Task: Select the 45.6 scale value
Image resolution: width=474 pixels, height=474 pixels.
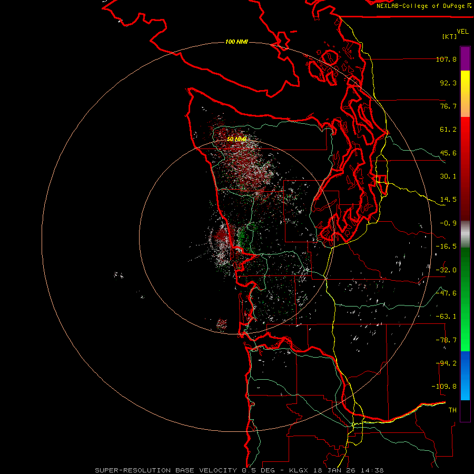Action: click(x=448, y=153)
